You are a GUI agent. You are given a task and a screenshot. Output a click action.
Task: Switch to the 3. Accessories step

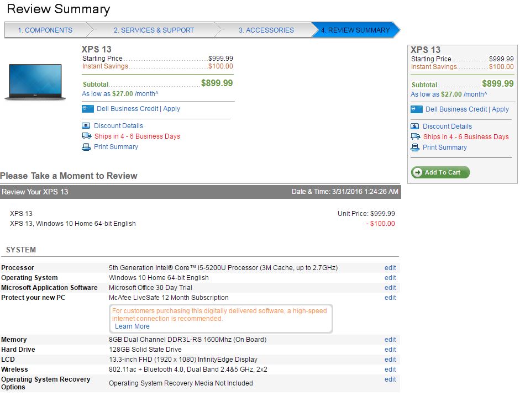(266, 30)
